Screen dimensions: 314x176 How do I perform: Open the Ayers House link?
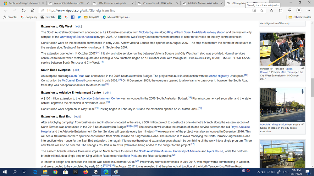pyautogui.click(x=215, y=151)
